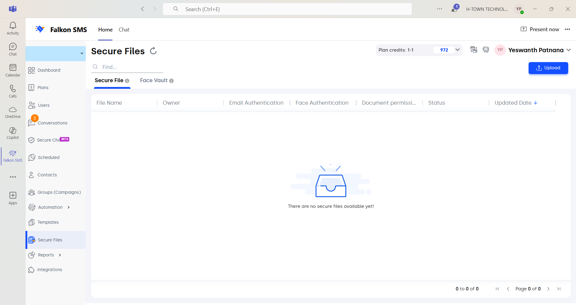Expand the Reports submenu
Image resolution: width=576 pixels, height=305 pixels.
[60, 255]
